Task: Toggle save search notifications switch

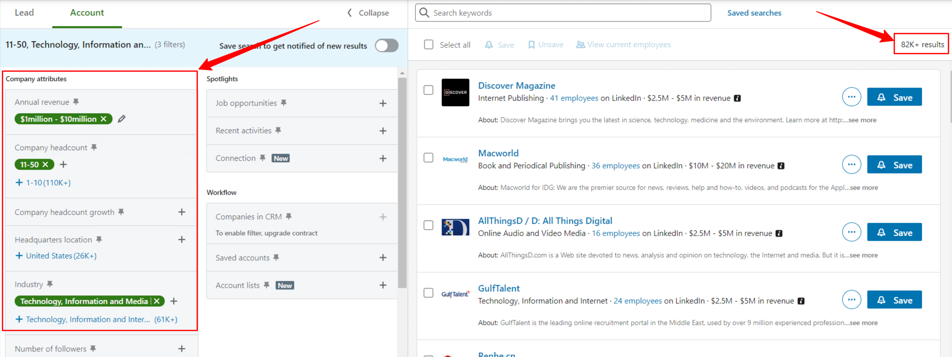Action: pyautogui.click(x=386, y=46)
